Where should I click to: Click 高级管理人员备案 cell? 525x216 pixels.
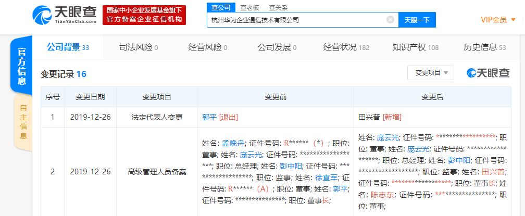[157, 172]
